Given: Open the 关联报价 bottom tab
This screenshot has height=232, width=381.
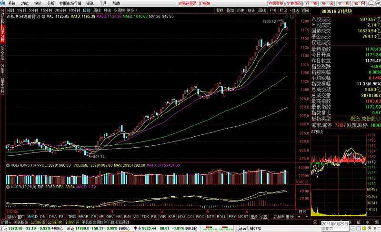Looking at the screenshot, I should click(x=20, y=222).
